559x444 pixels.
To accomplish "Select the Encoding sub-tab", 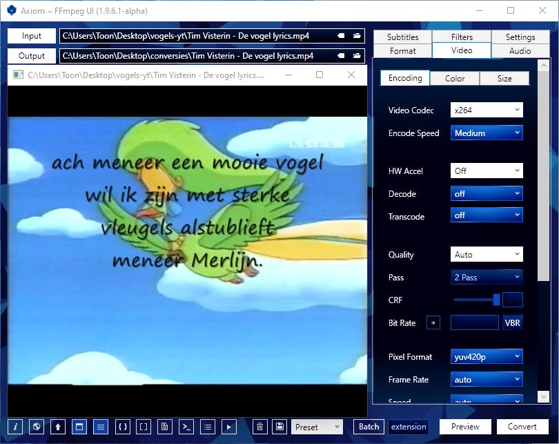I will 405,78.
